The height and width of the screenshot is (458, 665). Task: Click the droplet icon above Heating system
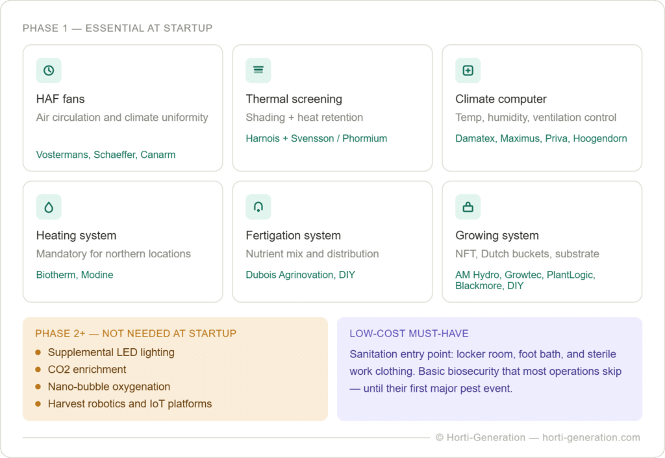pyautogui.click(x=49, y=207)
